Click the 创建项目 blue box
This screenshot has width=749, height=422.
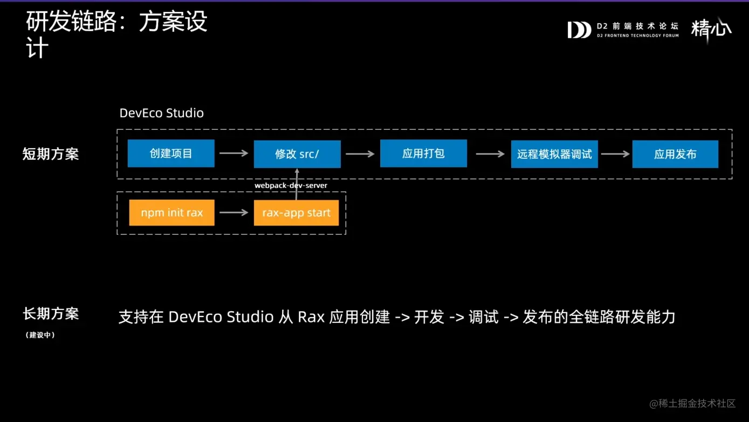point(171,153)
